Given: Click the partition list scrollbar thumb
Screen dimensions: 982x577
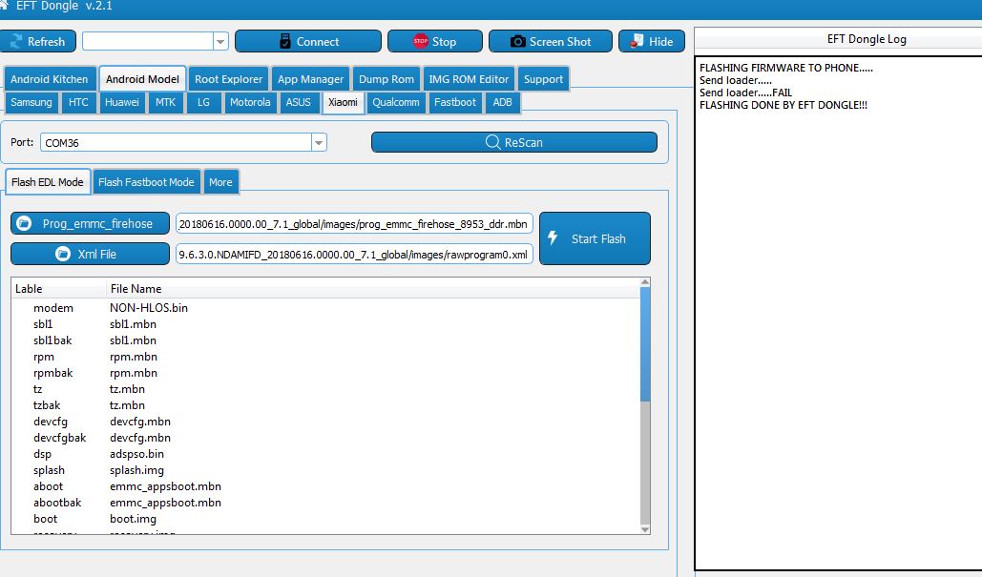Looking at the screenshot, I should (x=645, y=344).
